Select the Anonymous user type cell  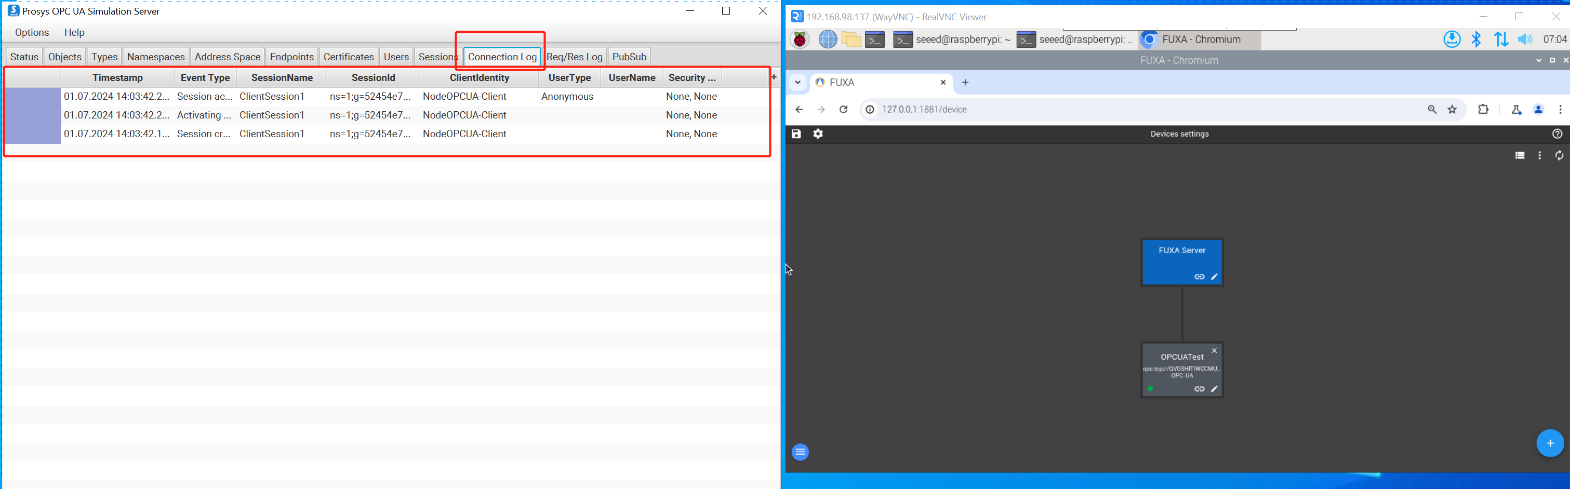pos(567,97)
